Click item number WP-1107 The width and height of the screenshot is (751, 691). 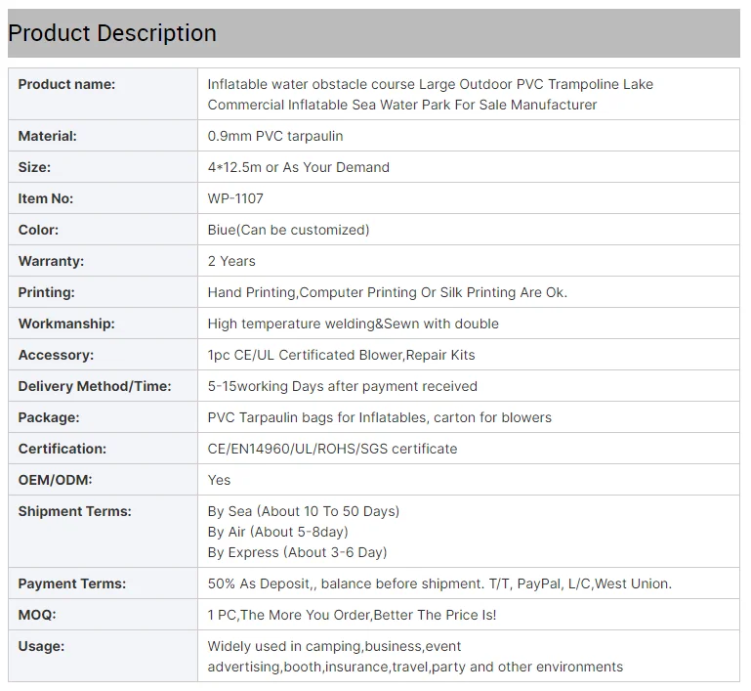click(235, 198)
